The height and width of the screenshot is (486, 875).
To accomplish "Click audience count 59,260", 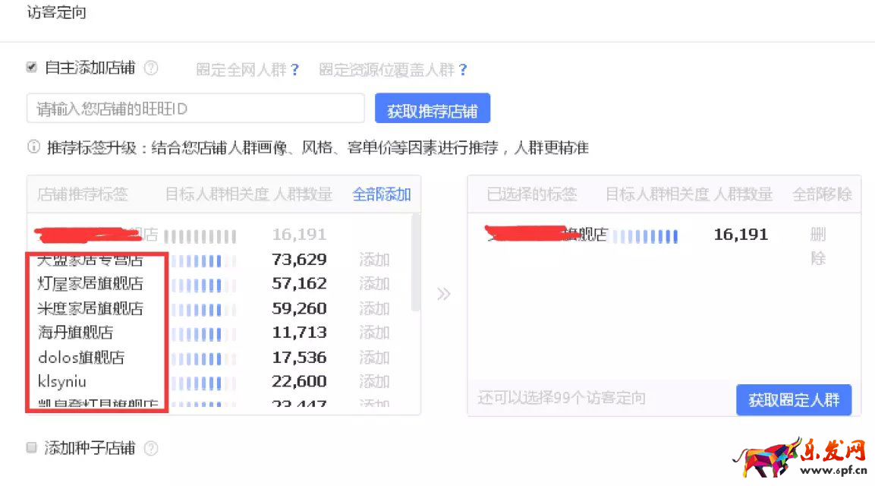I will tap(299, 308).
